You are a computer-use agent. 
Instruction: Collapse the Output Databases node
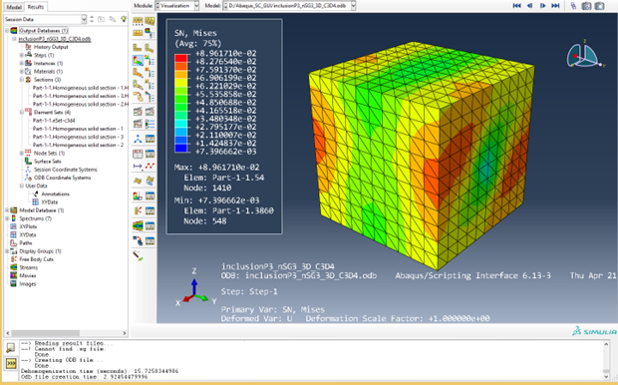coord(7,30)
